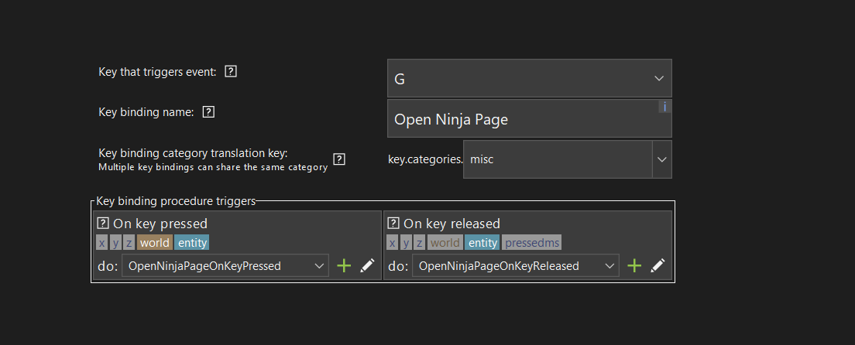Click 'world' tag under On key pressed
The height and width of the screenshot is (345, 855).
(154, 243)
